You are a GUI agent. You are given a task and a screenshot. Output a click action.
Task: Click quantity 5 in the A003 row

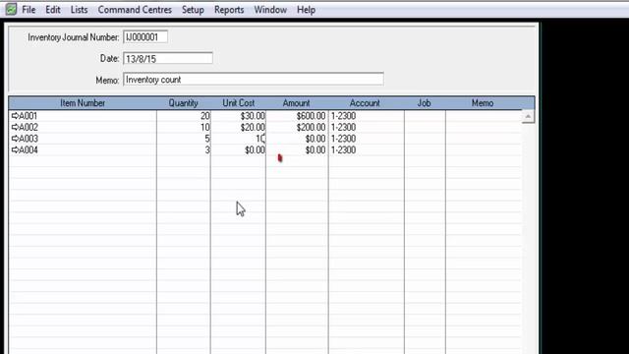(184, 139)
